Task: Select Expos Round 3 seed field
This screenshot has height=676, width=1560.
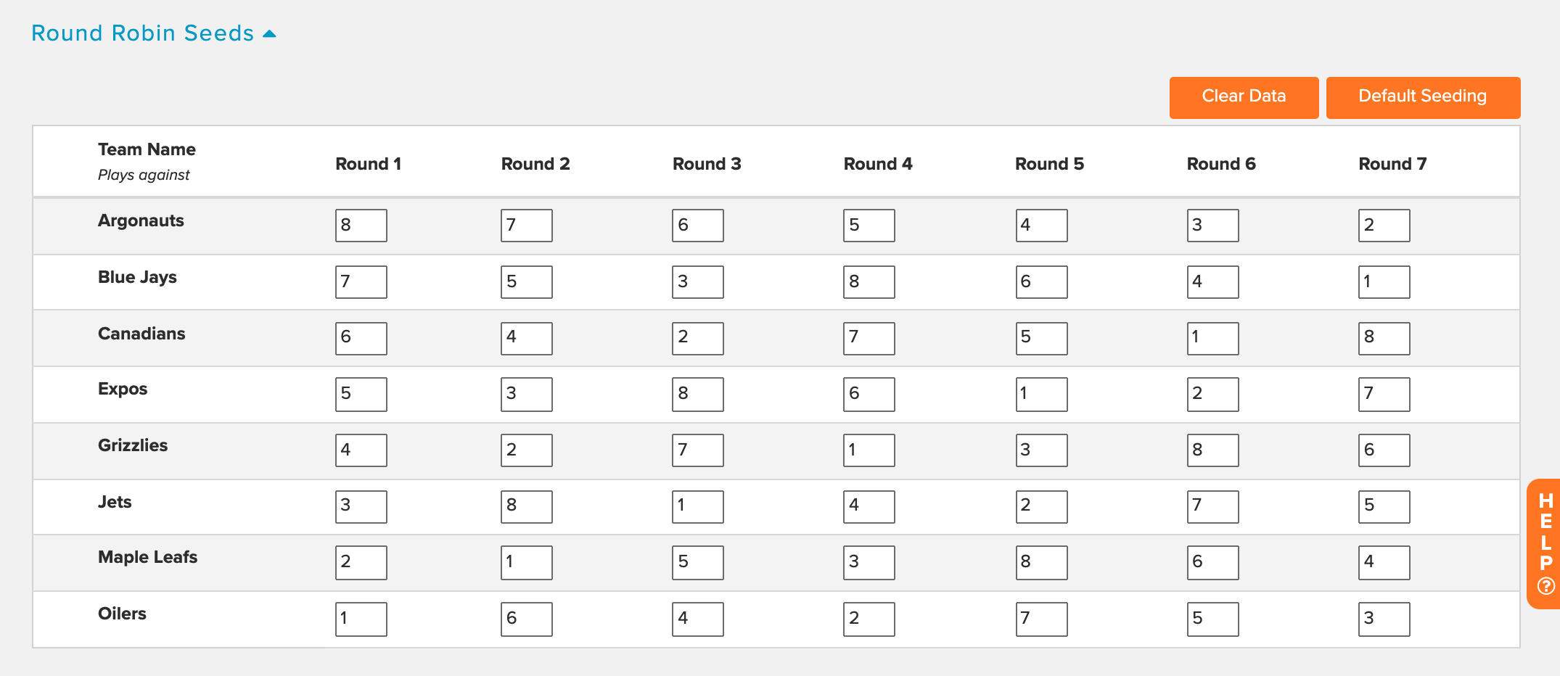Action: [698, 395]
